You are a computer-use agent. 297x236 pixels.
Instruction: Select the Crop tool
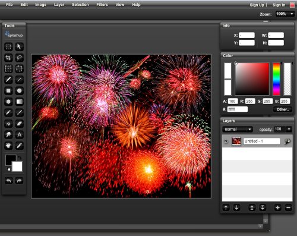pyautogui.click(x=8, y=58)
